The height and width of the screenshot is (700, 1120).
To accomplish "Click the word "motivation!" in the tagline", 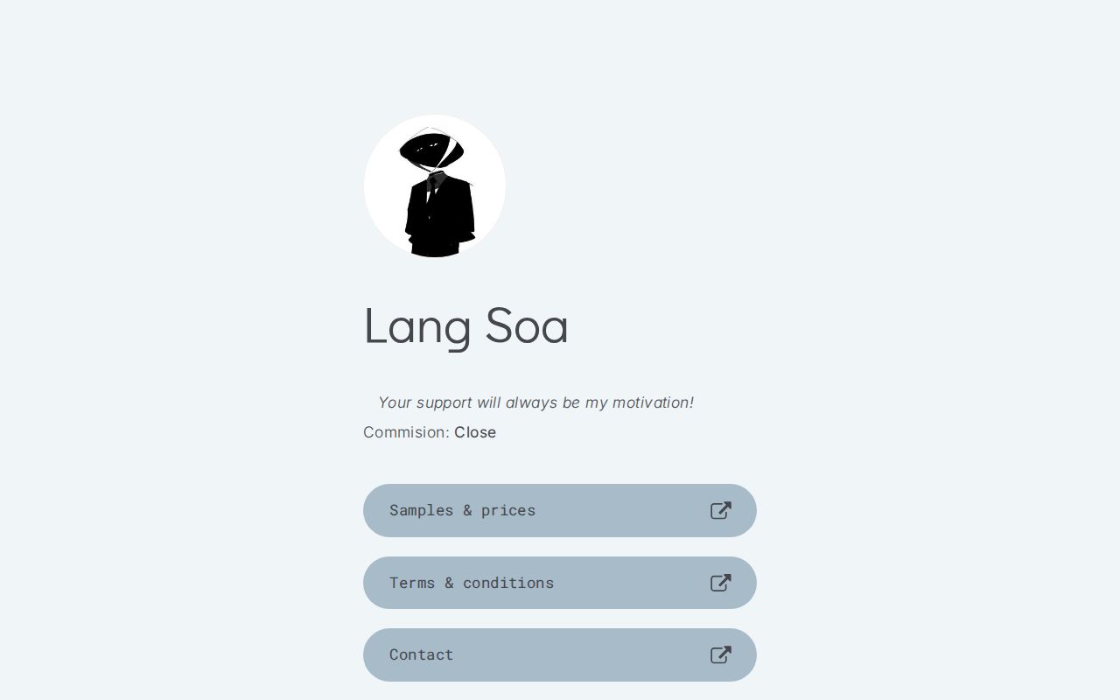I will [653, 402].
